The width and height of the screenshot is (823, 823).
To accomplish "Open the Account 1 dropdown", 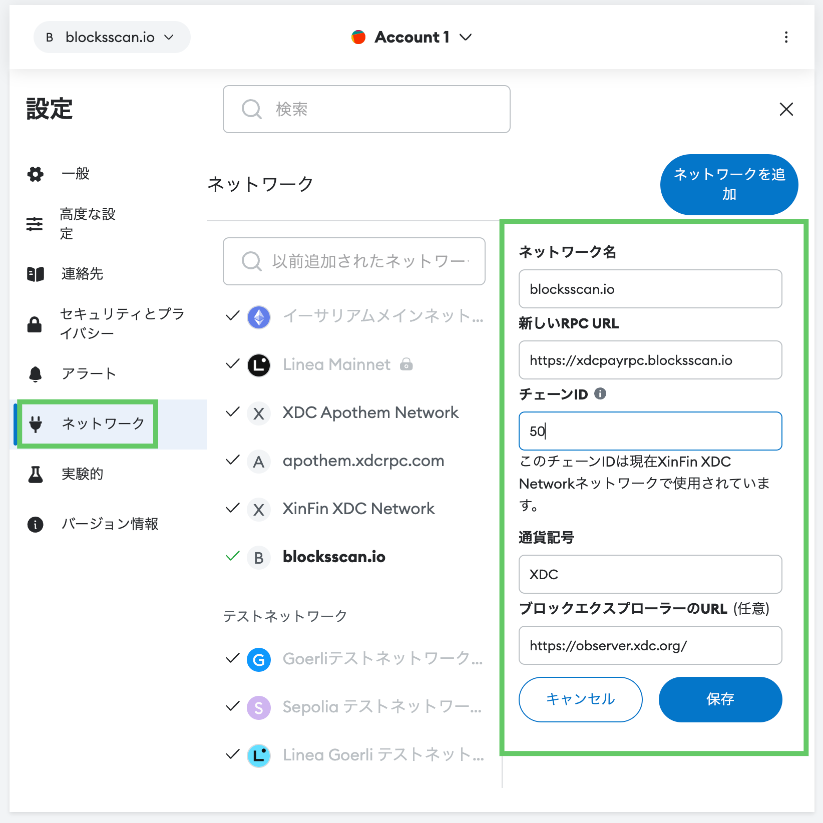I will [x=411, y=37].
